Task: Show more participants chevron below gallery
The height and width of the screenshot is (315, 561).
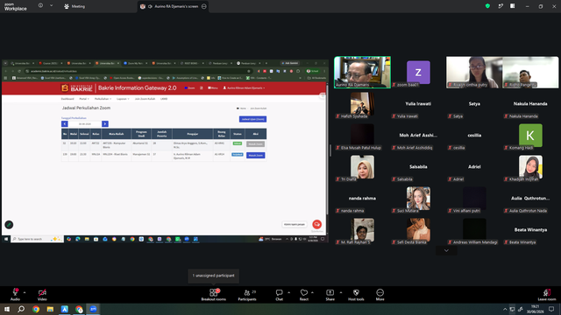Action: [x=446, y=250]
